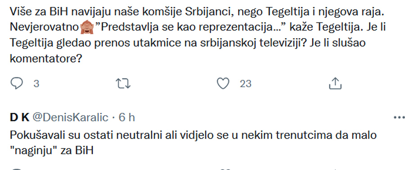The height and width of the screenshot is (170, 405).
Task: Like the tweet with the heart icon
Action: pyautogui.click(x=223, y=84)
